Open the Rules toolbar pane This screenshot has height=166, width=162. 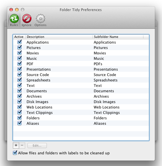[x=14, y=20]
